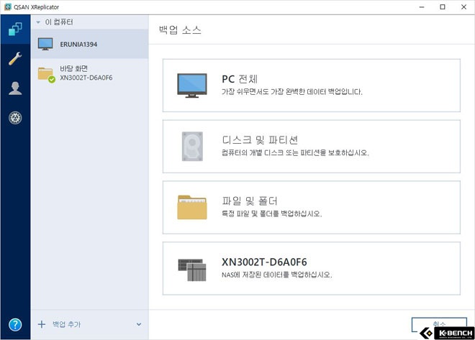This screenshot has width=475, height=340.
Task: Close the QSAN XReplicator window
Action: (463, 7)
